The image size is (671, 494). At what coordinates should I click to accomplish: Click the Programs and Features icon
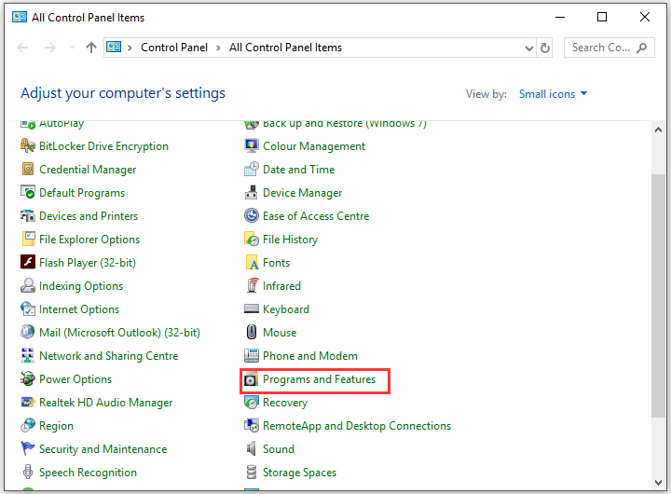pos(252,378)
